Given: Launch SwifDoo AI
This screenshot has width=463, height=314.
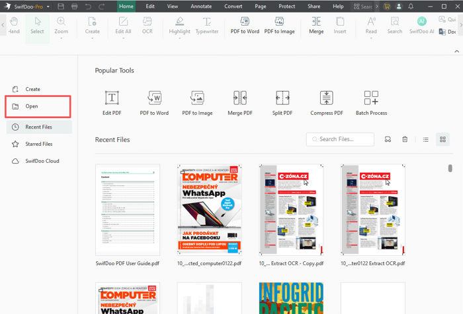Looking at the screenshot, I should (422, 26).
